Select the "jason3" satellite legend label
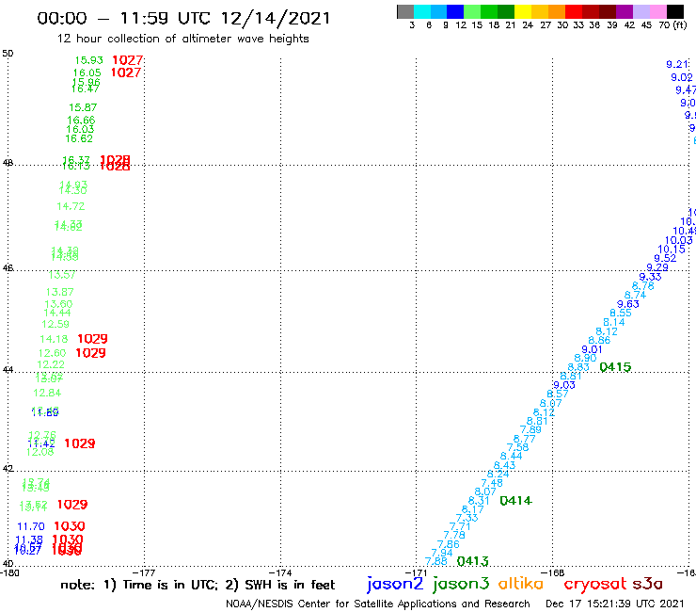 tap(461, 584)
